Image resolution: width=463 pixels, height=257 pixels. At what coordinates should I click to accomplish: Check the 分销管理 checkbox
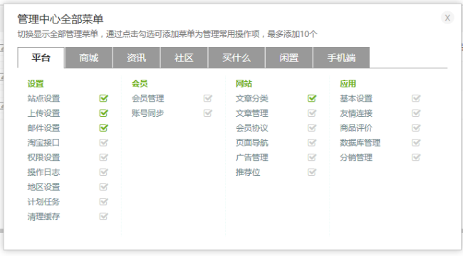click(416, 157)
